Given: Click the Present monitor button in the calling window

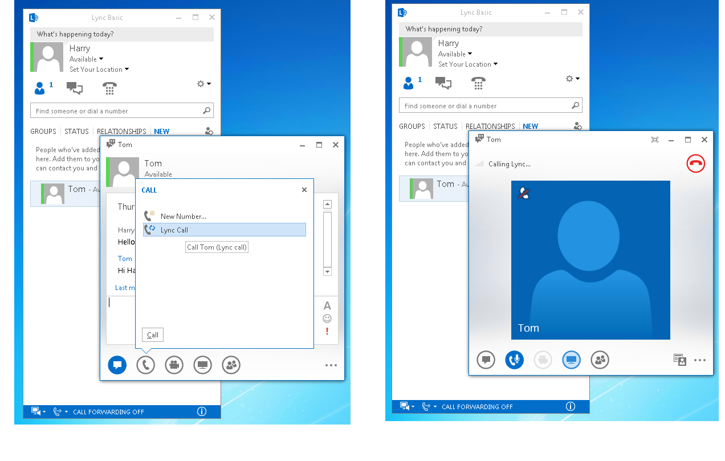Looking at the screenshot, I should pyautogui.click(x=572, y=360).
